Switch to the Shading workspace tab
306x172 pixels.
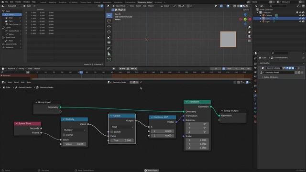tap(97, 2)
